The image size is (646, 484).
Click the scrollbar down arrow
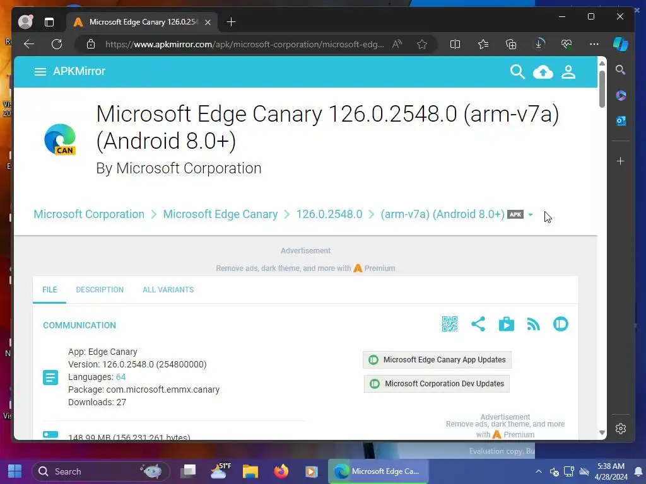click(602, 432)
